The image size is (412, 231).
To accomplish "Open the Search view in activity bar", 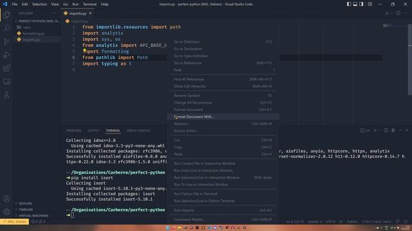I will (6, 28).
